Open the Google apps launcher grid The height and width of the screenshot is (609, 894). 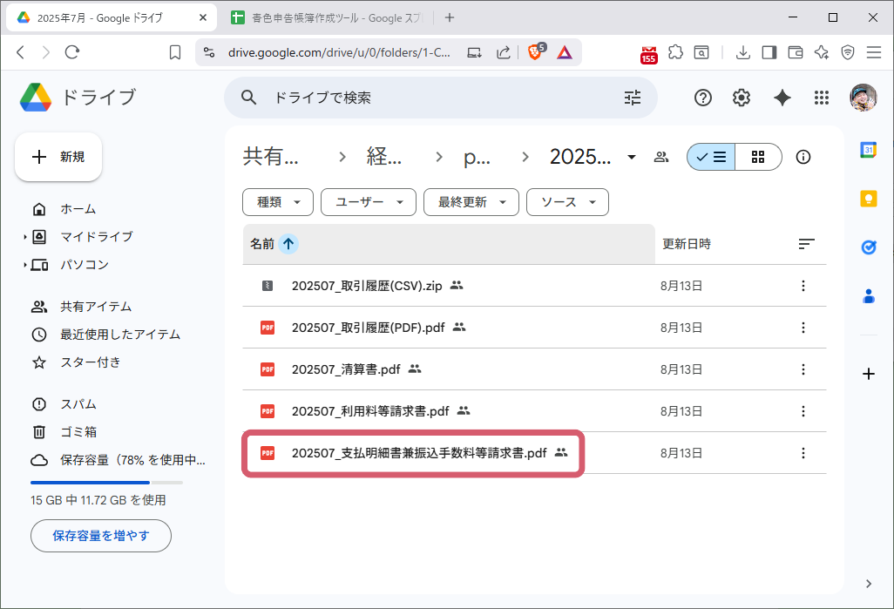(x=822, y=98)
